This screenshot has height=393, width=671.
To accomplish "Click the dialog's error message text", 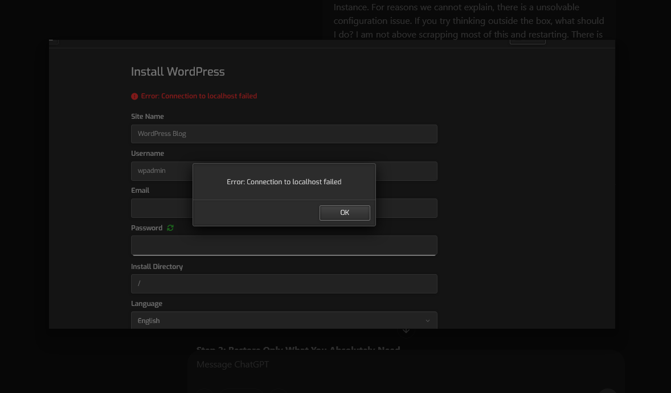I will [x=284, y=182].
